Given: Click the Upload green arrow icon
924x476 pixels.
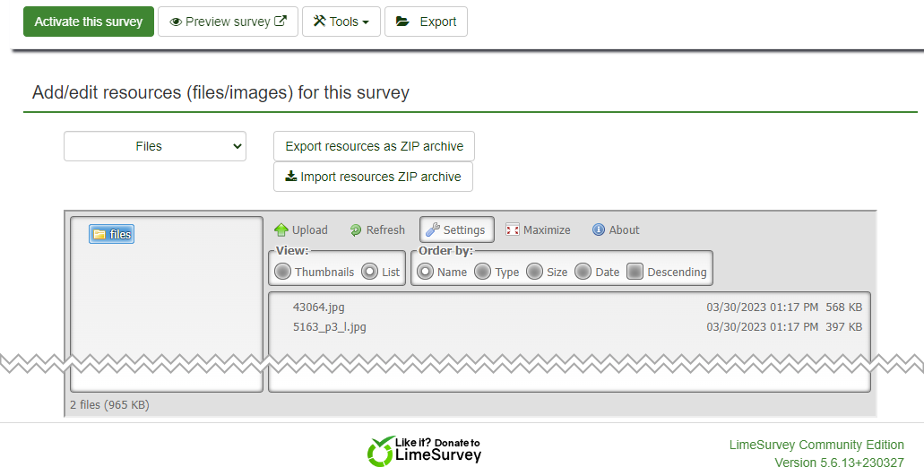Looking at the screenshot, I should click(x=281, y=229).
